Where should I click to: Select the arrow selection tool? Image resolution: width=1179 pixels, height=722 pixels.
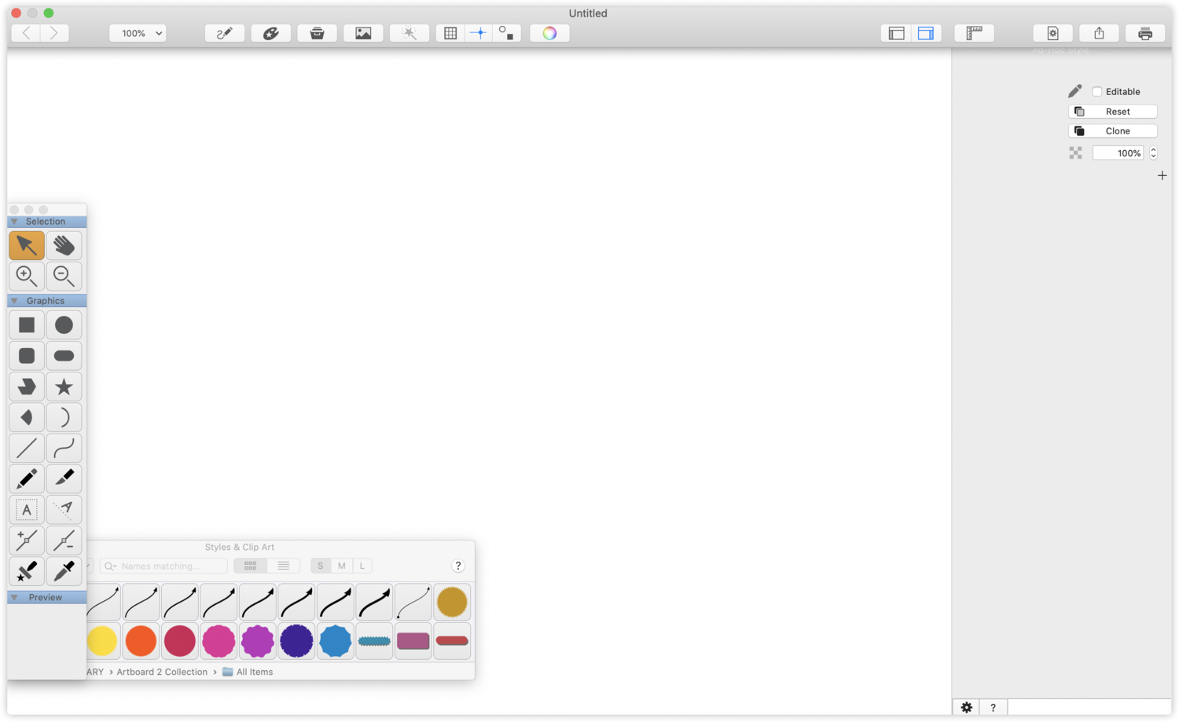tap(27, 245)
